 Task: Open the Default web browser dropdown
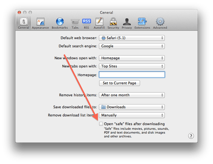click(x=132, y=38)
